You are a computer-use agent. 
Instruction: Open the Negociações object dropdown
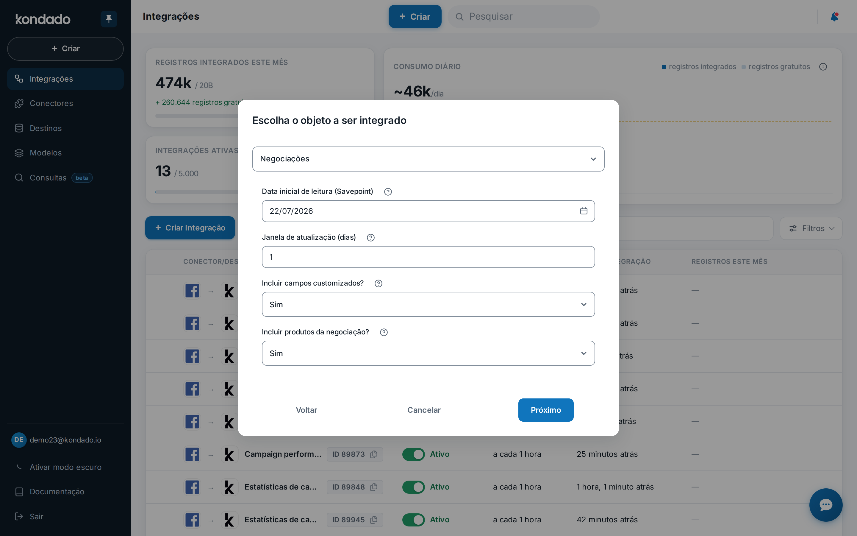point(428,159)
